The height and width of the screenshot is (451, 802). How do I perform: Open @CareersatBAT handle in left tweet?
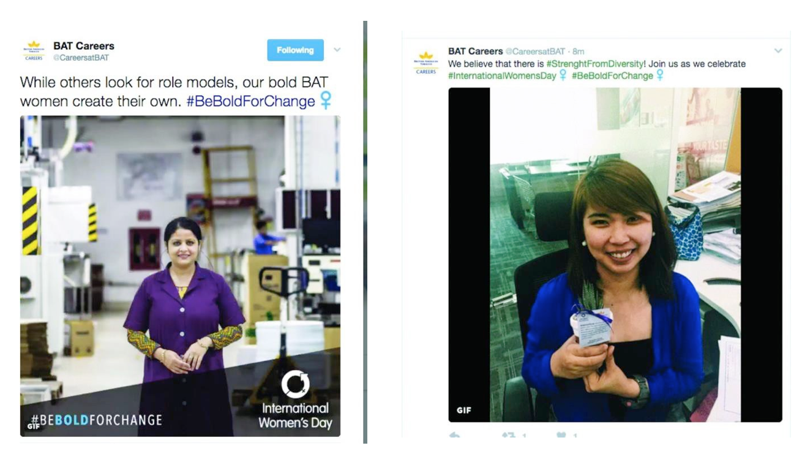pyautogui.click(x=81, y=58)
